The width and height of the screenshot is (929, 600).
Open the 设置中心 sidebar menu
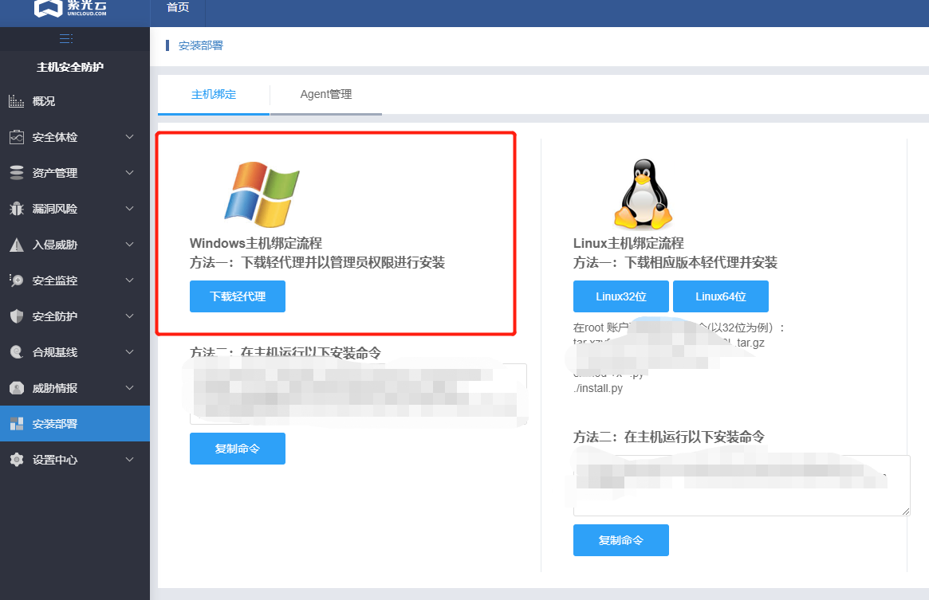point(75,460)
